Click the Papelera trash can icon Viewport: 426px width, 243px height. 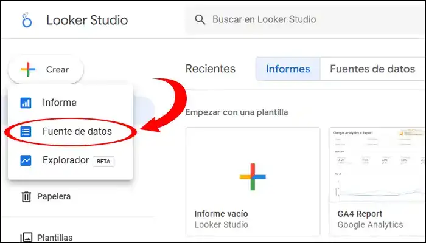pyautogui.click(x=26, y=197)
